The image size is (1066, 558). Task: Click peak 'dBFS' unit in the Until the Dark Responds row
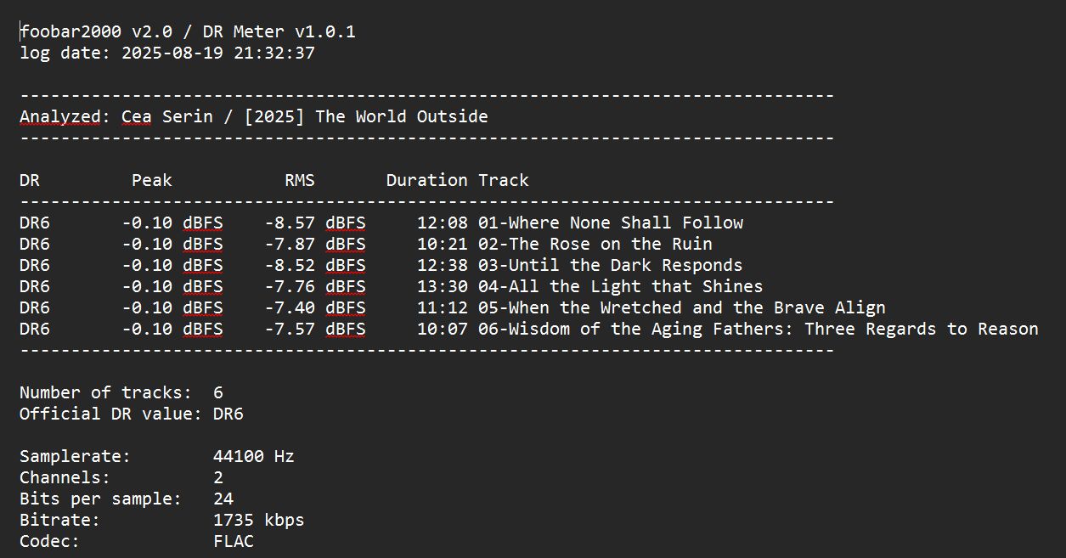pos(203,265)
